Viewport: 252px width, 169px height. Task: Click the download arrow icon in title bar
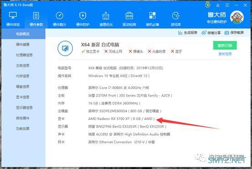(218, 5)
